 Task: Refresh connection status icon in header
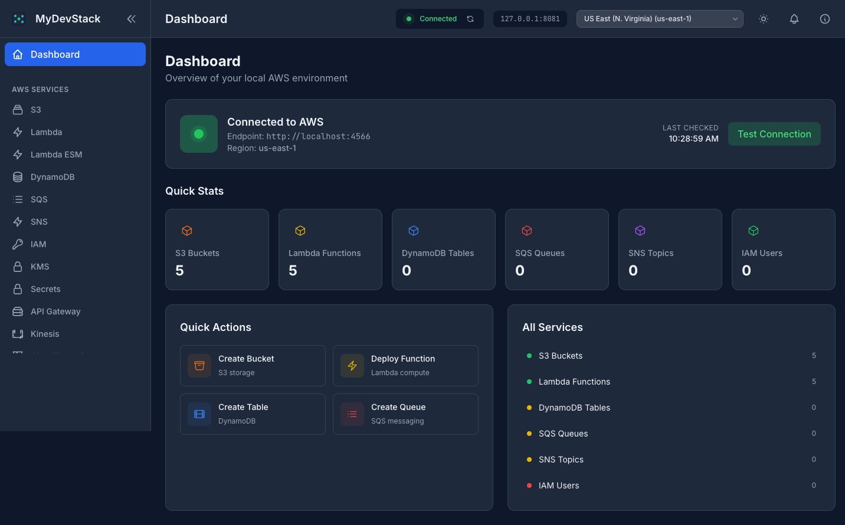coord(470,19)
